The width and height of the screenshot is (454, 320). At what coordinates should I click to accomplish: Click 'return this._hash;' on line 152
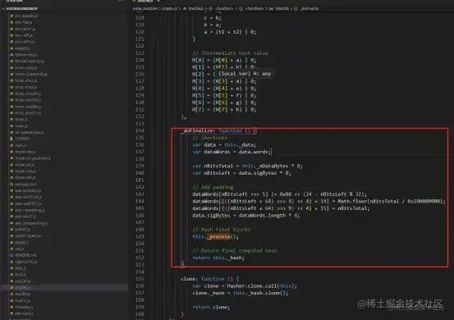tap(218, 258)
